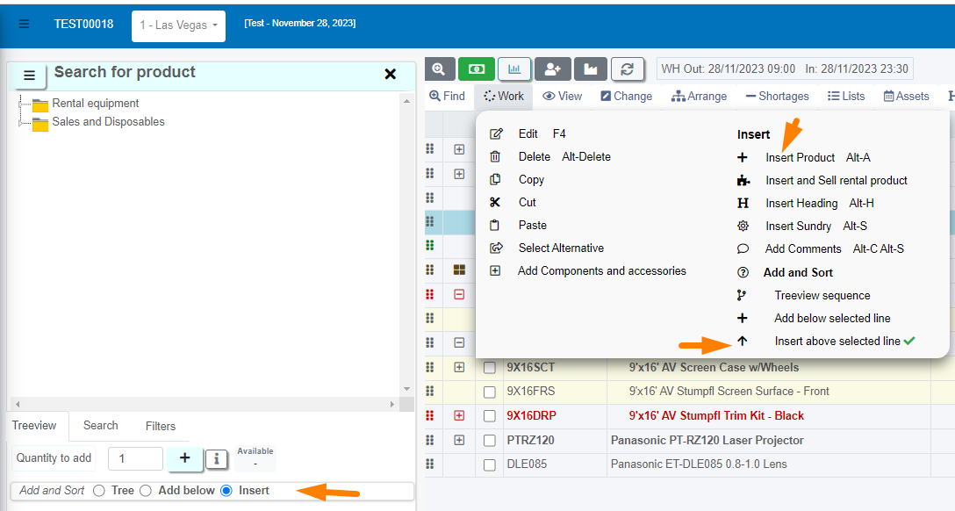Open the Shortages menu
The width and height of the screenshot is (955, 511).
[x=777, y=97]
